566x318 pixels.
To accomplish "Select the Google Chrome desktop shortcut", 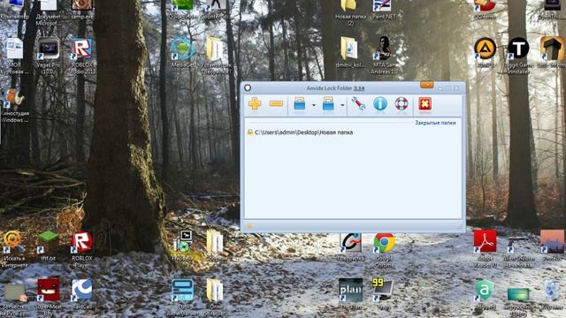I will (384, 250).
